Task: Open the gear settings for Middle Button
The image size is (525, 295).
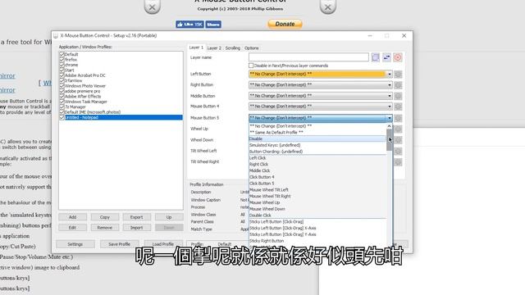Action: coord(398,97)
